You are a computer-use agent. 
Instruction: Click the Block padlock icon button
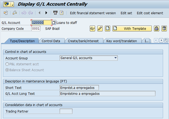(x=157, y=28)
